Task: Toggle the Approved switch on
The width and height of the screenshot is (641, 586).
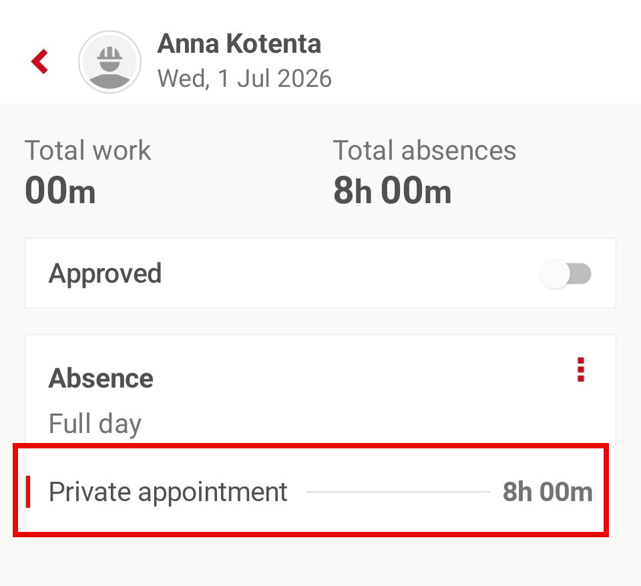Action: (566, 274)
